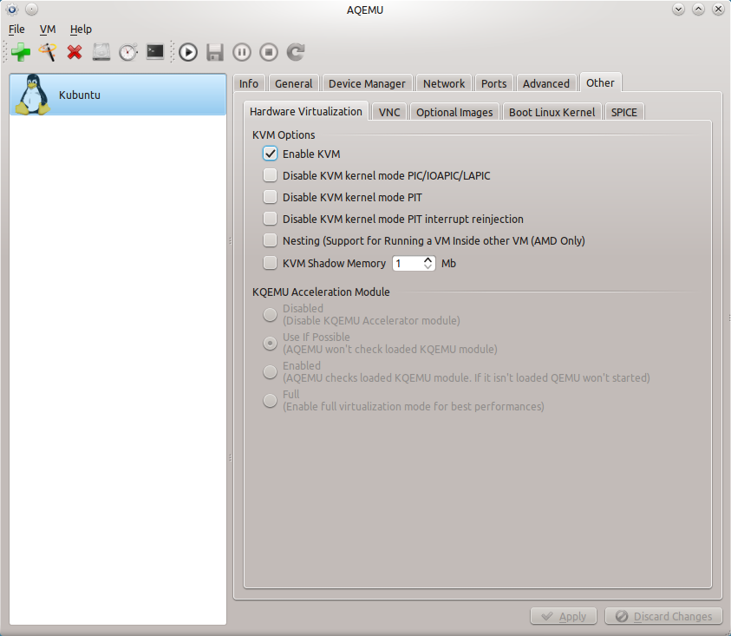
Task: Select the Other tab
Action: pos(600,82)
